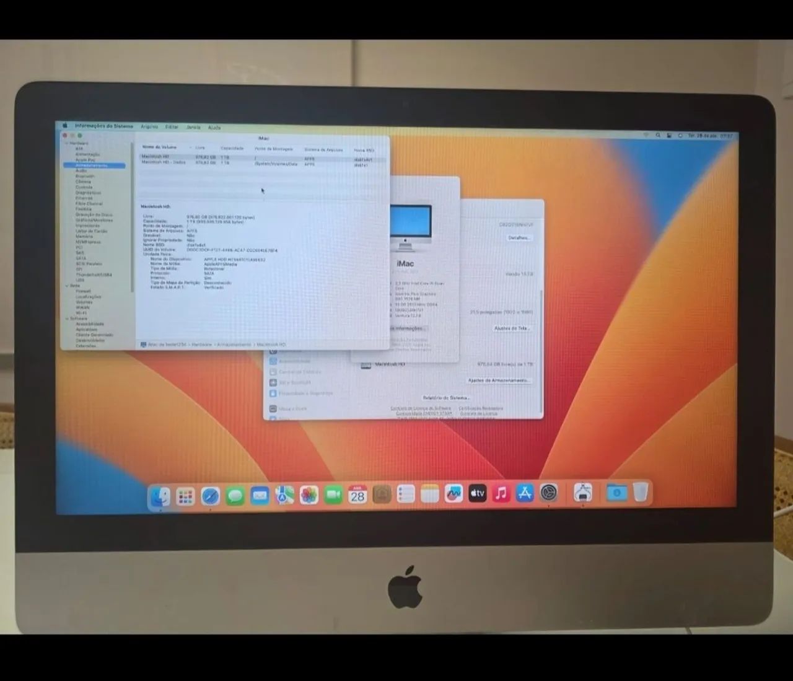Open the Contacts app in Dock
Image resolution: width=793 pixels, height=681 pixels.
382,494
